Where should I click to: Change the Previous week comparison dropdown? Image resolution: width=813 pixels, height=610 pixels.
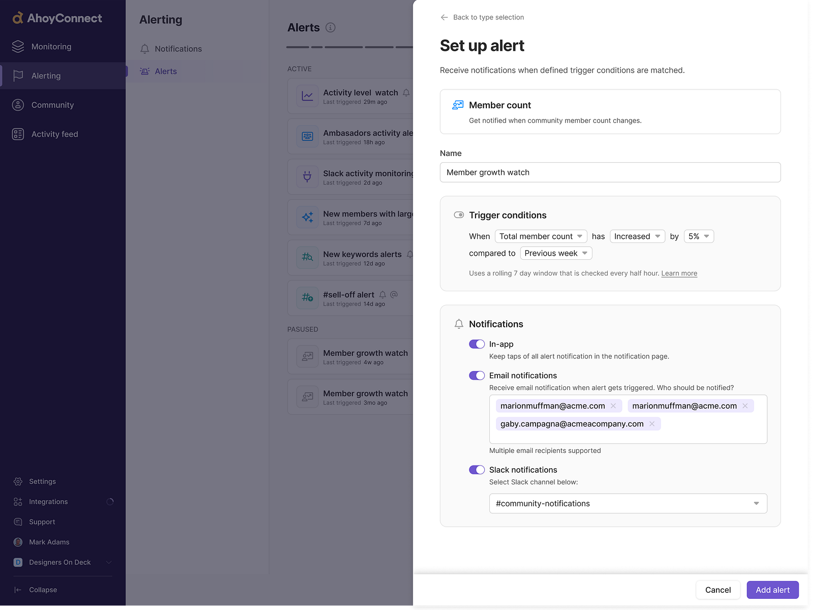[x=555, y=253]
